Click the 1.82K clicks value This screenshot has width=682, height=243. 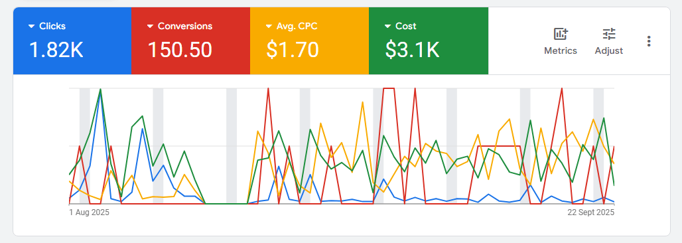56,50
